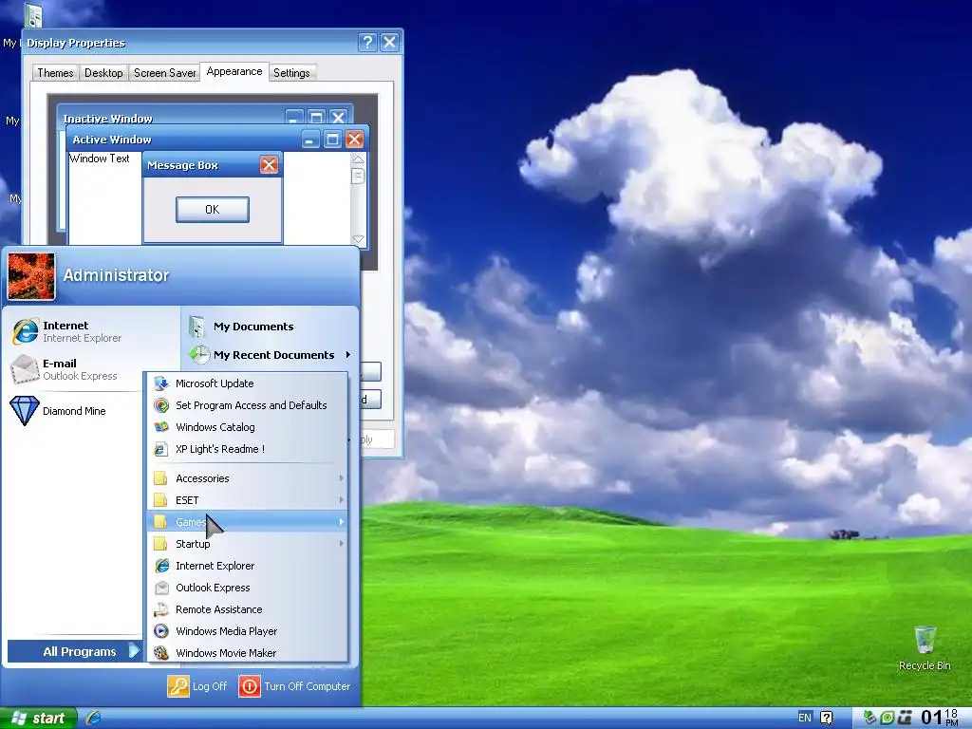The image size is (972, 729).
Task: Open XP Light's Readme !
Action: point(248,449)
